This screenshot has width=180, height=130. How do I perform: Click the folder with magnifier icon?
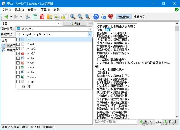(x=50, y=17)
